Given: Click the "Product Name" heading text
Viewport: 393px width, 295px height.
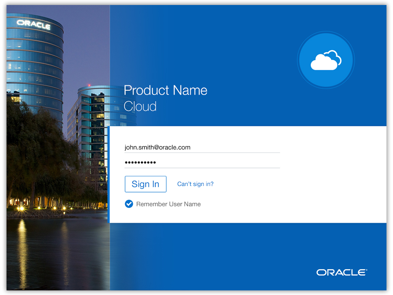Looking at the screenshot, I should pos(165,90).
